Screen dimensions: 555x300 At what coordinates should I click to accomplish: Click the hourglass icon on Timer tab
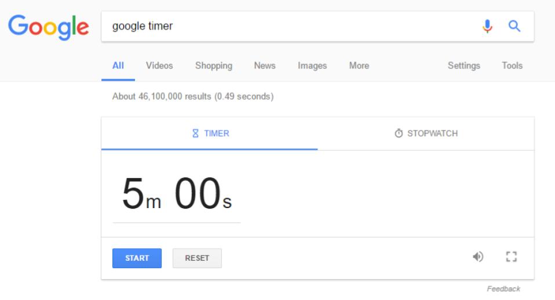point(195,134)
